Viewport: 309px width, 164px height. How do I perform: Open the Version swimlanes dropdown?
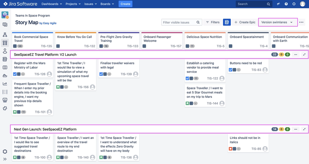click(278, 22)
